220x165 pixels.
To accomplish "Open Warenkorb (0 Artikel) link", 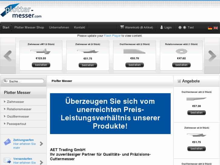I will coord(139,28).
